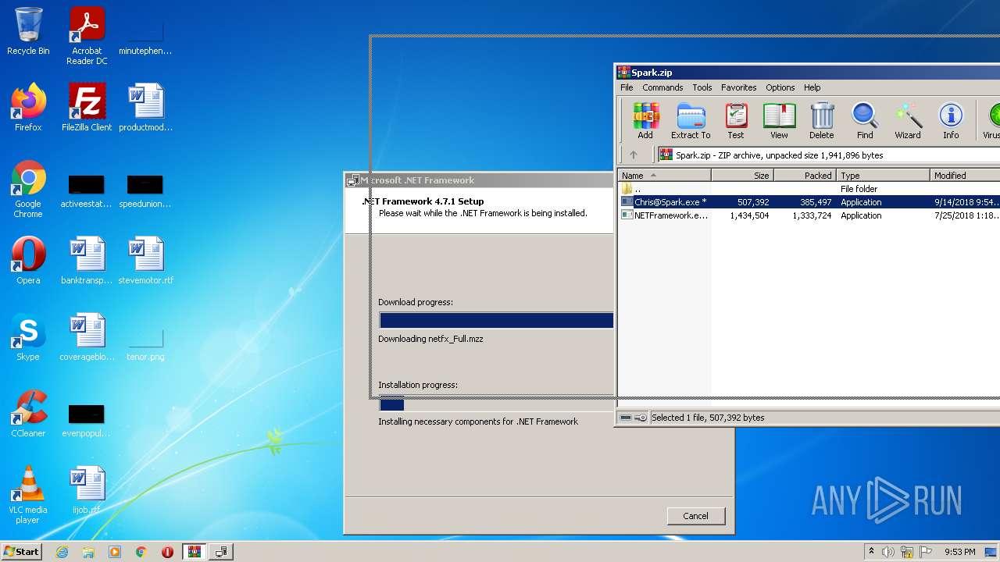The height and width of the screenshot is (562, 1000).
Task: Open Opera from the taskbar
Action: click(x=167, y=552)
